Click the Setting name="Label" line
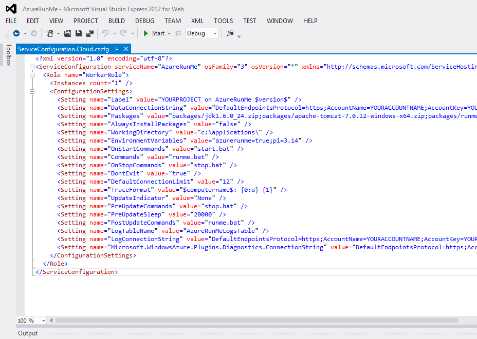477x339 pixels. [179, 99]
